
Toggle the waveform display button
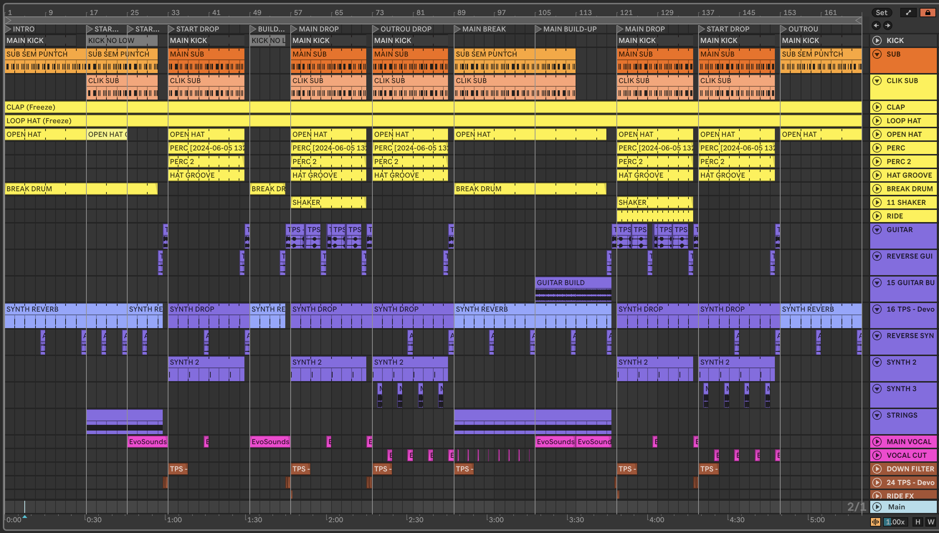coord(875,522)
